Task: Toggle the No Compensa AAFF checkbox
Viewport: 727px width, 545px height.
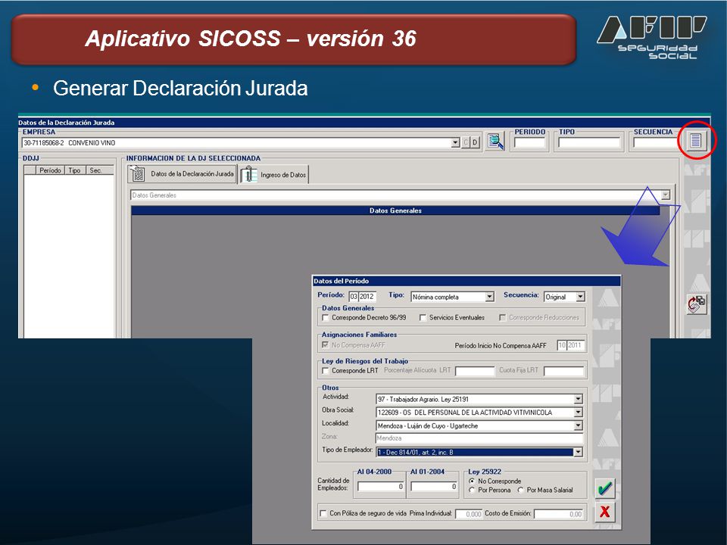Action: [x=326, y=345]
